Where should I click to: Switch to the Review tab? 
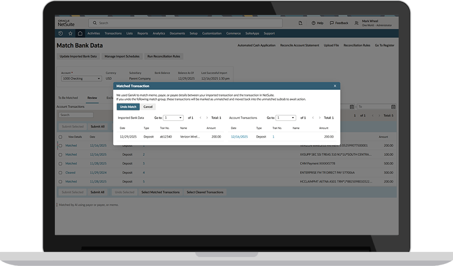(92, 98)
